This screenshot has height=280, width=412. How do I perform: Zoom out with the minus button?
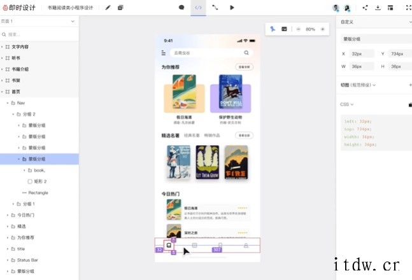[298, 29]
